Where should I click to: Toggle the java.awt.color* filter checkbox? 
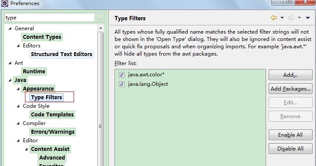121,75
